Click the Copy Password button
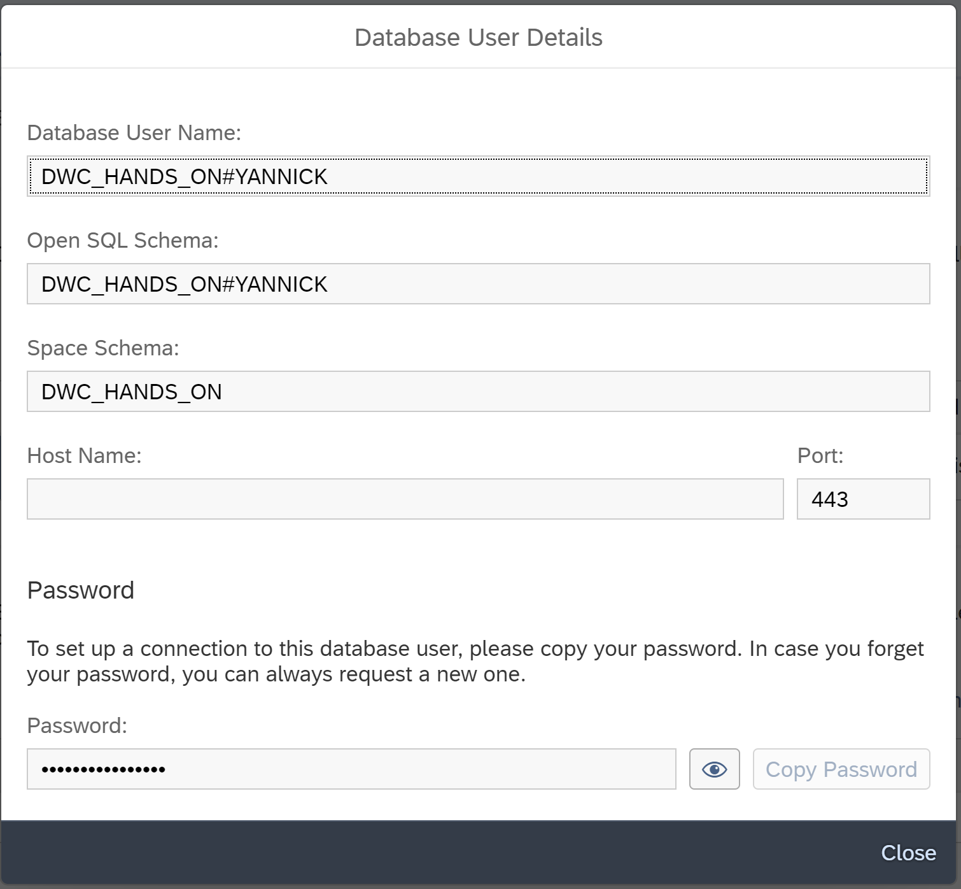This screenshot has width=961, height=889. pos(841,769)
